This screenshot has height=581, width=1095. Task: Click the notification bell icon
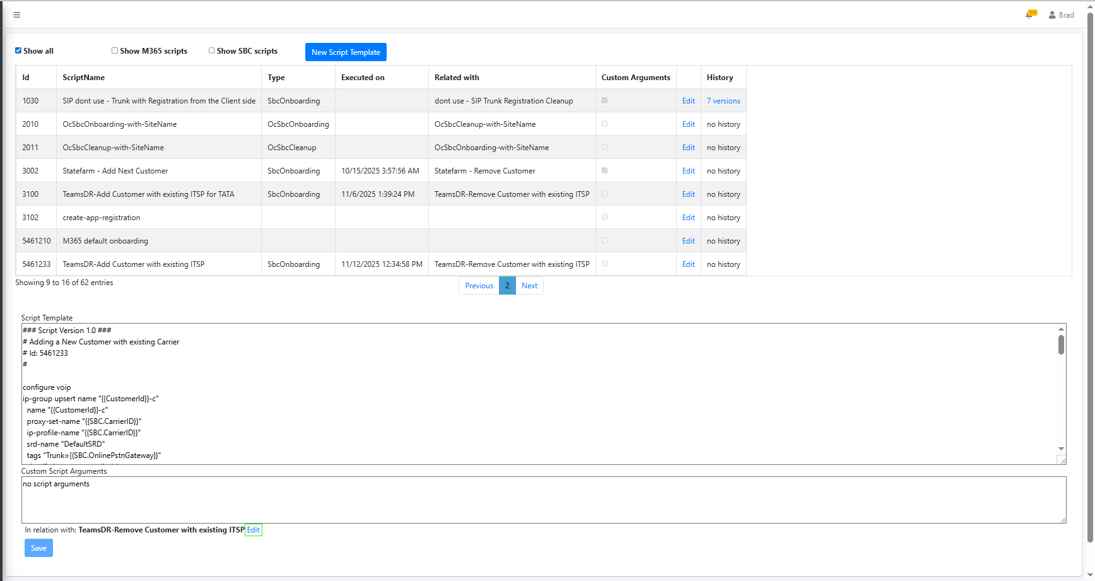click(1029, 15)
